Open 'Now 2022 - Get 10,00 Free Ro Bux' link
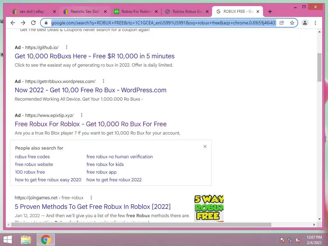The height and width of the screenshot is (246, 328). (x=91, y=90)
